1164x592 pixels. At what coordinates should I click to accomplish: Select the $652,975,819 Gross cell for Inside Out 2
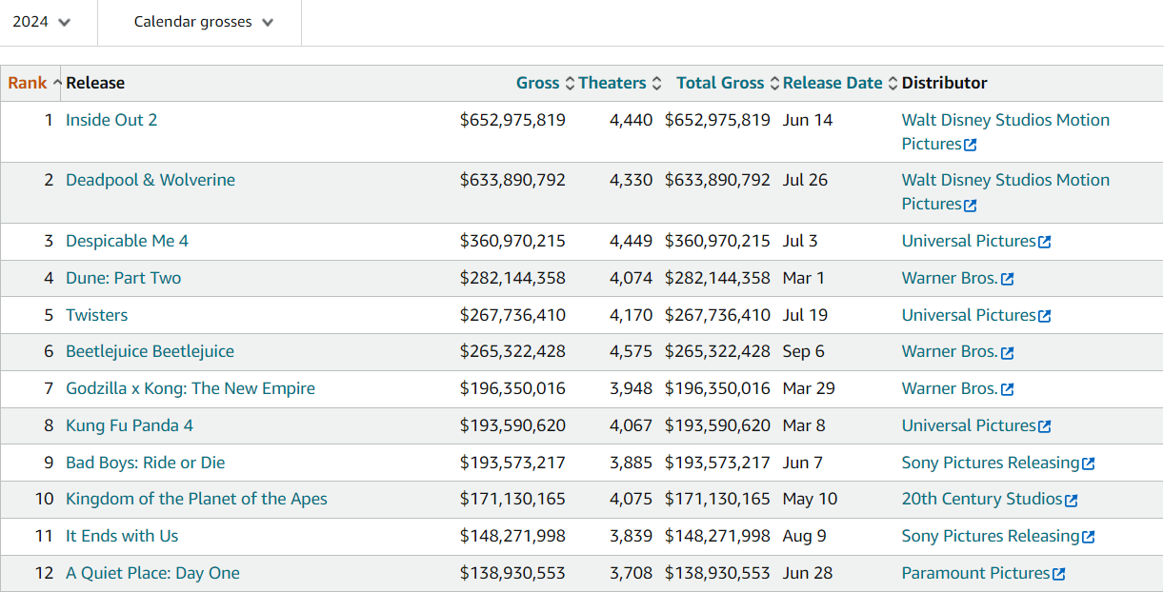(512, 120)
